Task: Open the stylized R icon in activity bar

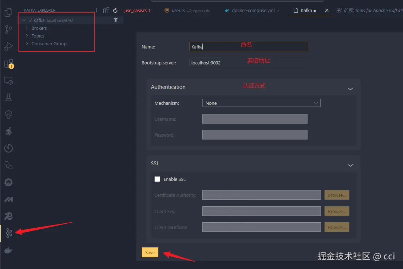Action: tap(9, 216)
